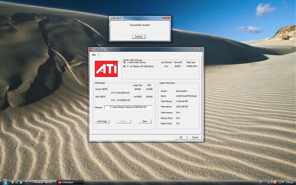The image size is (296, 185).
Task: Open the red security shield tray icon
Action: [x=272, y=182]
